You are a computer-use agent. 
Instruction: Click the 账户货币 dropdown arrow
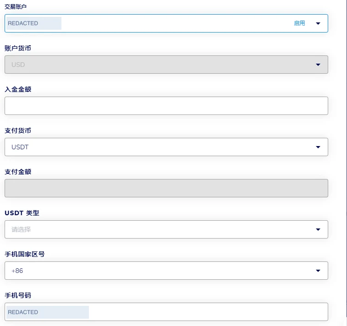tap(318, 65)
